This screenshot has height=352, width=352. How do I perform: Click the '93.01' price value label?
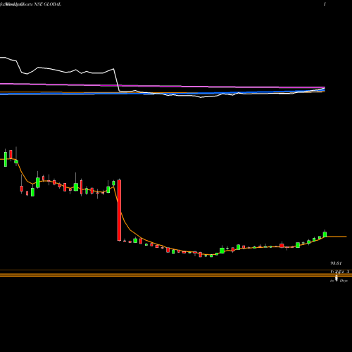tap(337, 263)
